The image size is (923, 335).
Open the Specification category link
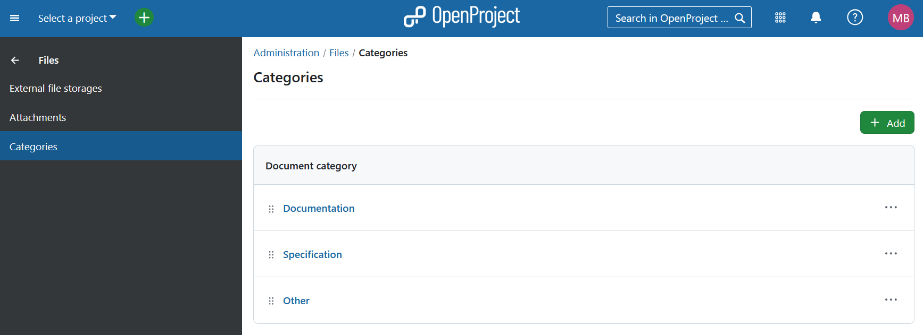(312, 255)
